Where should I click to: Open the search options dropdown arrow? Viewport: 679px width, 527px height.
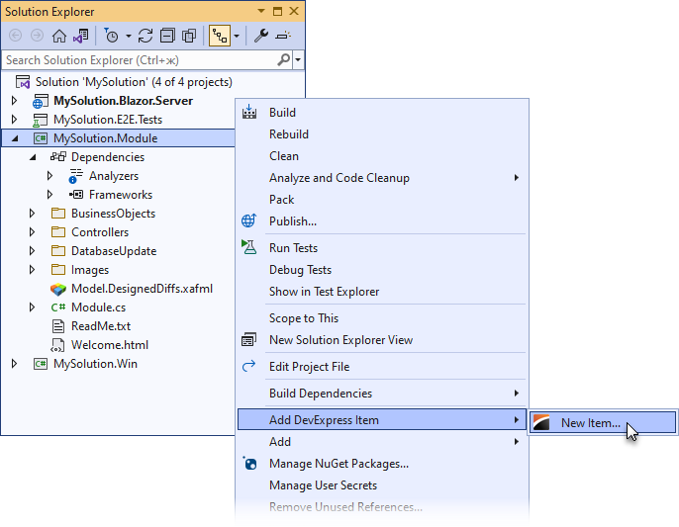click(298, 60)
